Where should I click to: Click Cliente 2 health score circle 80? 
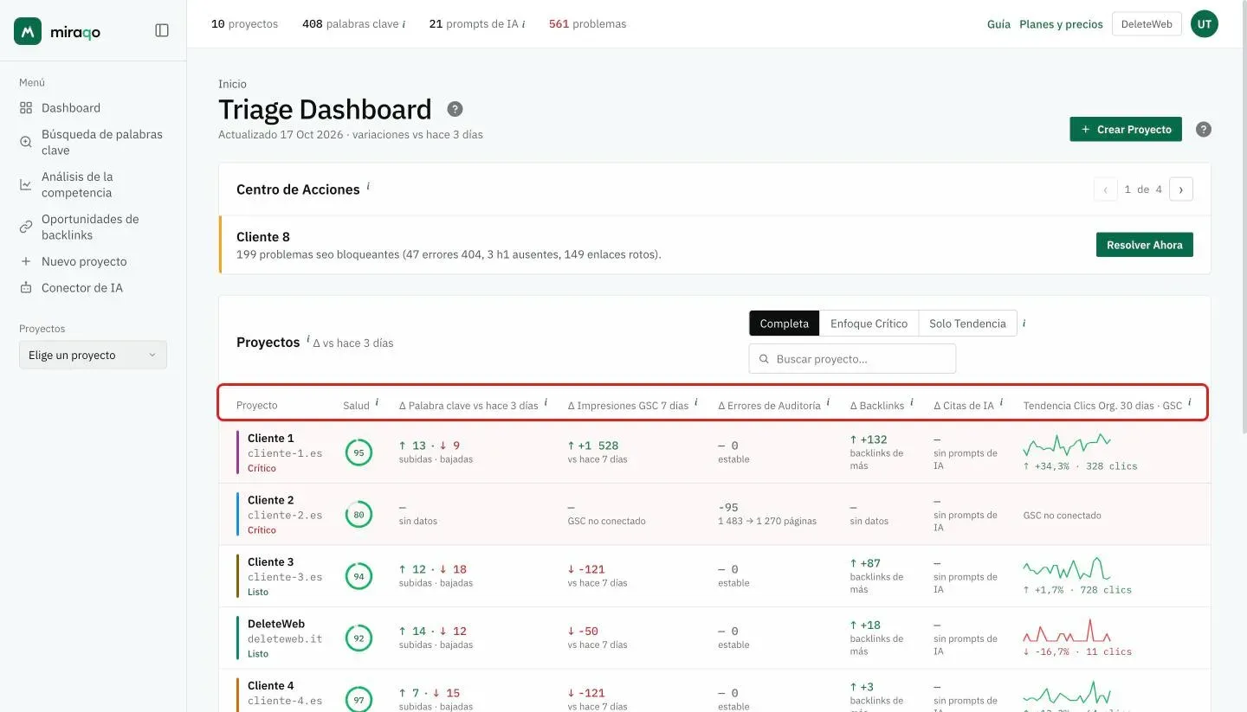359,515
